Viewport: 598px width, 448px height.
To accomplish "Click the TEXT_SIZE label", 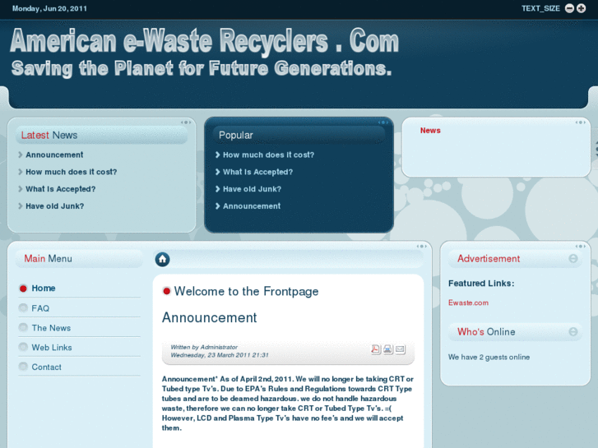I will point(540,8).
